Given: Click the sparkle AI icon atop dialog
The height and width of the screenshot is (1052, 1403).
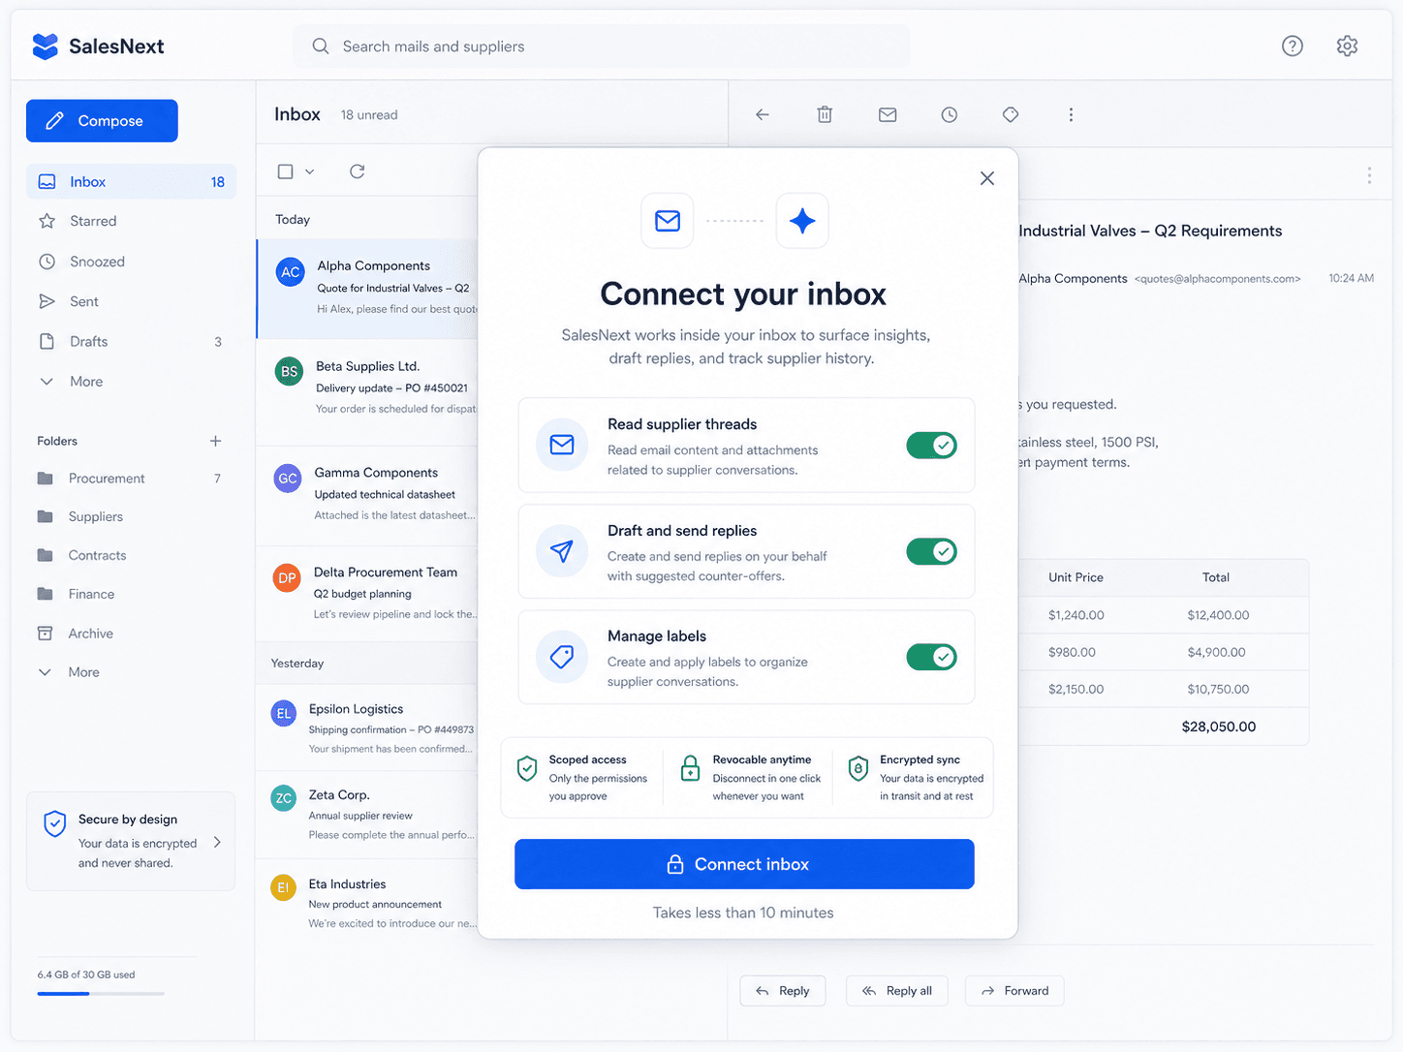Looking at the screenshot, I should coord(802,221).
